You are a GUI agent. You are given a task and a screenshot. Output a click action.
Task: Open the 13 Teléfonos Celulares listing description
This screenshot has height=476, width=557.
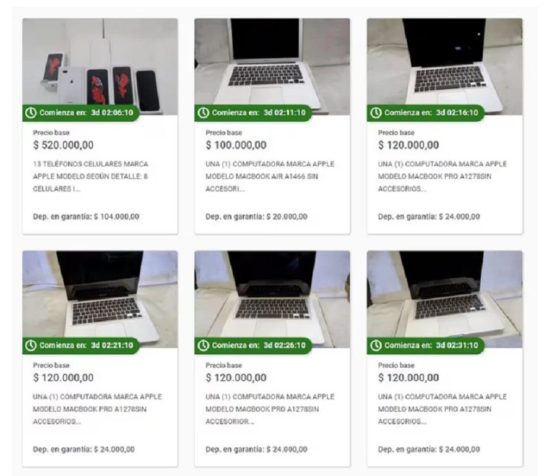90,176
